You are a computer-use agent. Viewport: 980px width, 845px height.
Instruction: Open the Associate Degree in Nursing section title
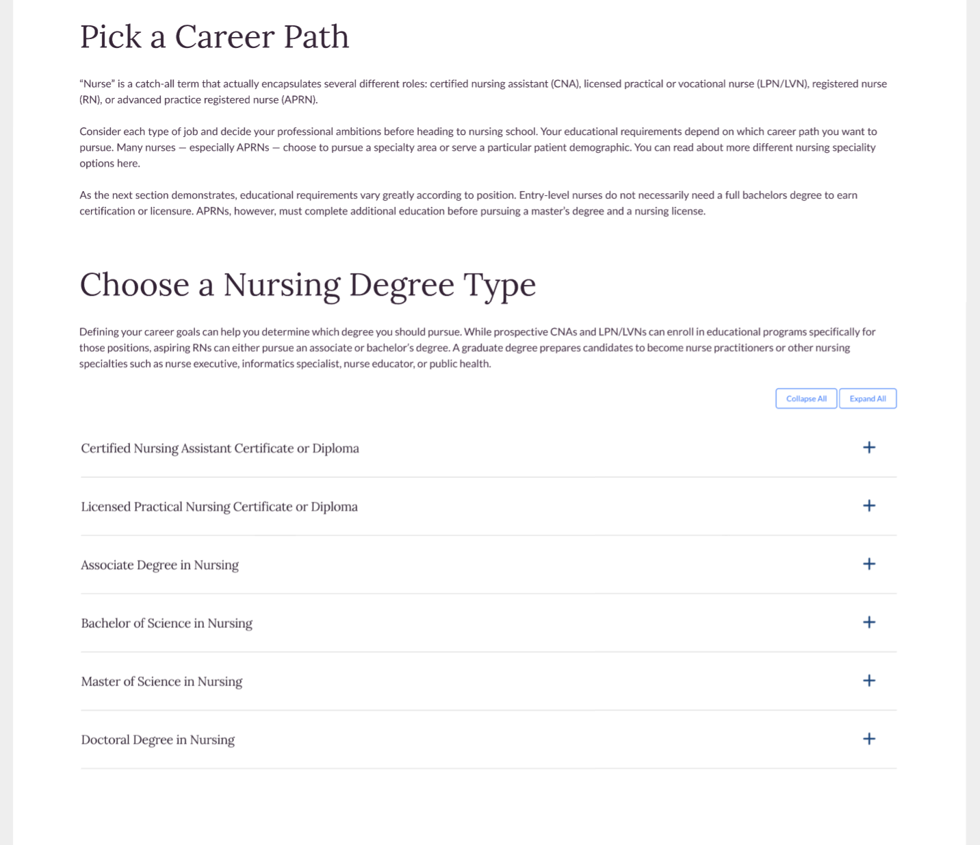tap(159, 565)
